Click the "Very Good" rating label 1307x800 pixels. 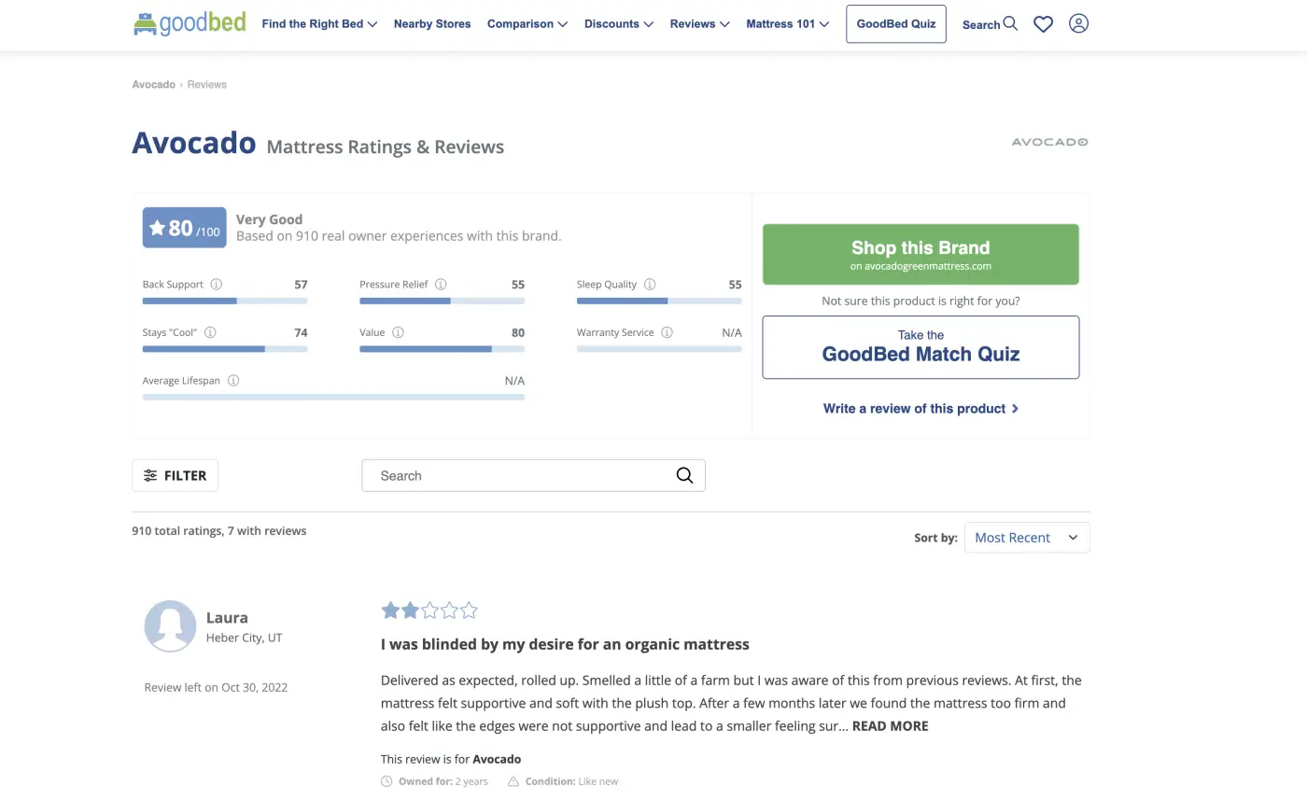click(x=269, y=220)
